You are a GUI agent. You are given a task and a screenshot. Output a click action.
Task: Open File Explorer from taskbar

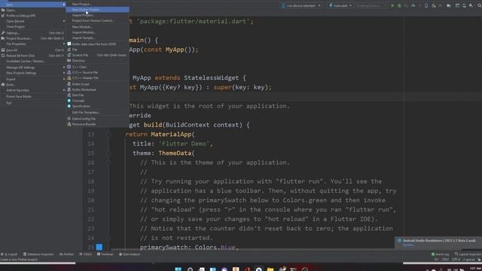click(x=270, y=269)
